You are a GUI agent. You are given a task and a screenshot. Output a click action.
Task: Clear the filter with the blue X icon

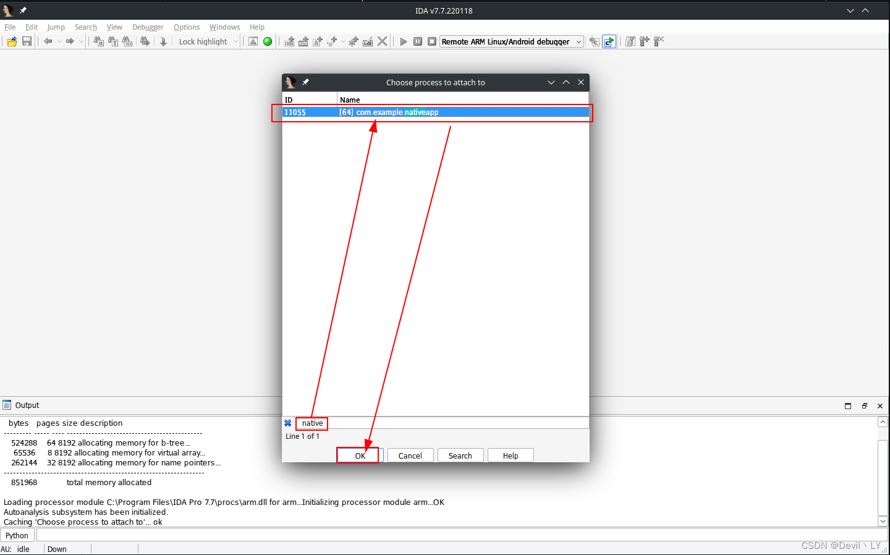click(288, 423)
